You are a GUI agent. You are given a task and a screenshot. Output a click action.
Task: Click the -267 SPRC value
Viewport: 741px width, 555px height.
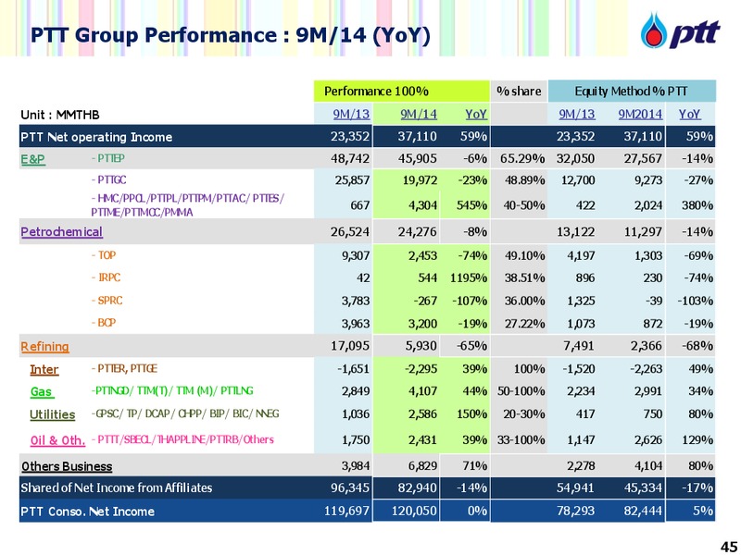tap(423, 301)
